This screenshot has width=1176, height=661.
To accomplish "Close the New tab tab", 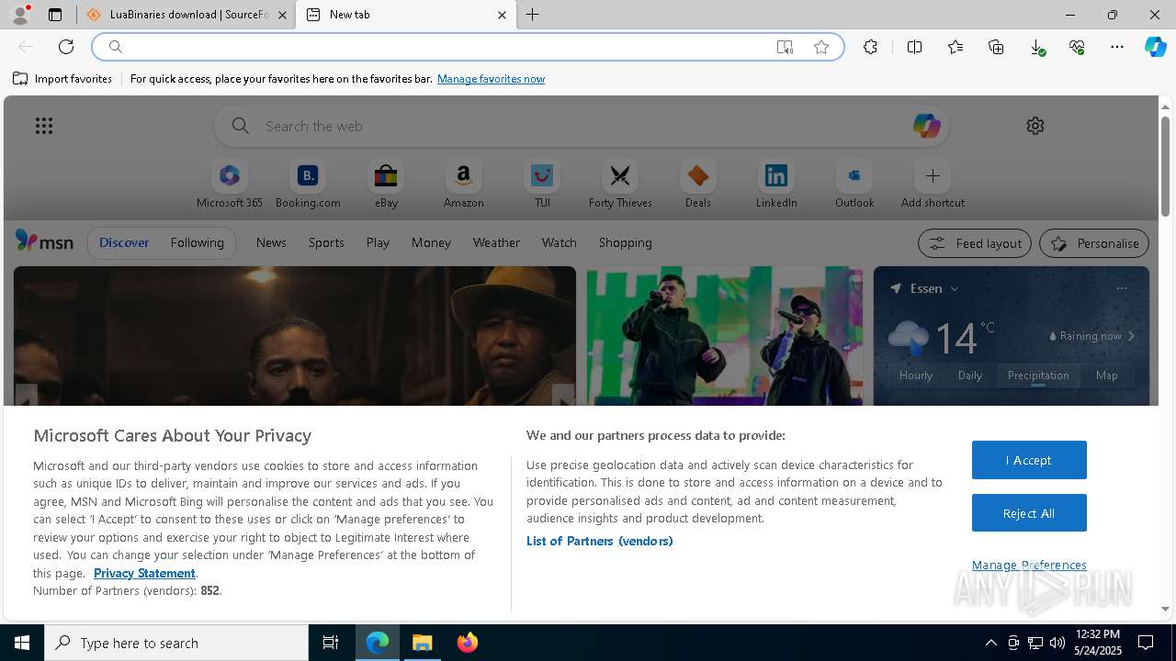I will click(502, 15).
